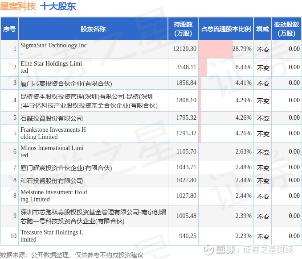Click holdings value 3548.11
The image size is (302, 259).
pos(187,67)
